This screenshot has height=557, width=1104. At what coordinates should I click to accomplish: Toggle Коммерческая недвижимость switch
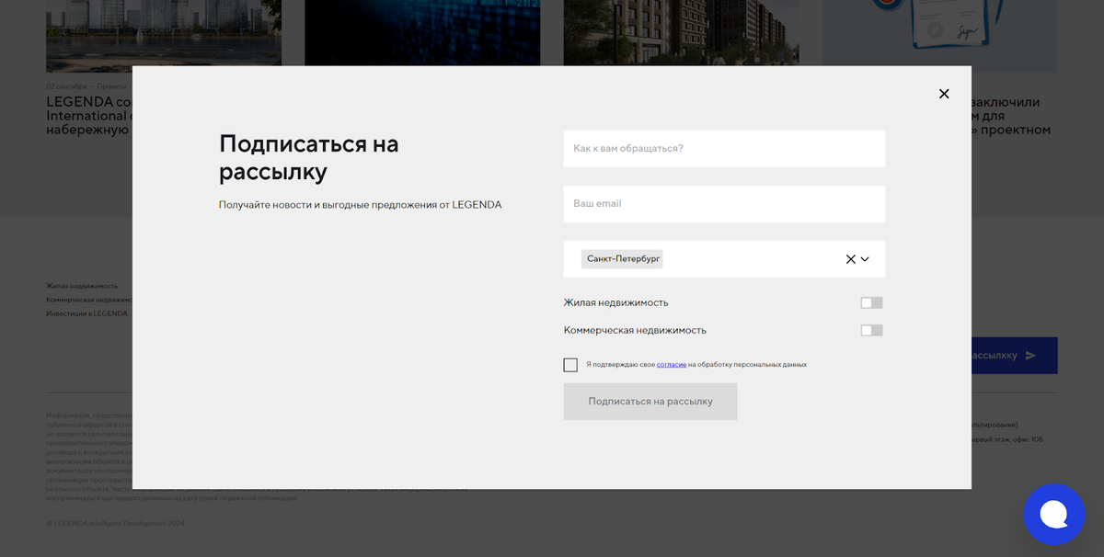tap(871, 330)
